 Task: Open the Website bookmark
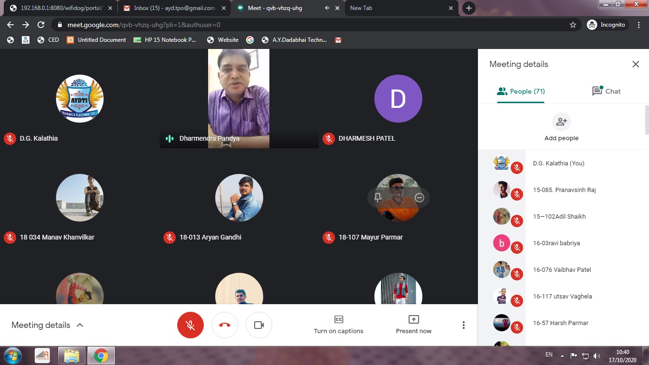223,40
